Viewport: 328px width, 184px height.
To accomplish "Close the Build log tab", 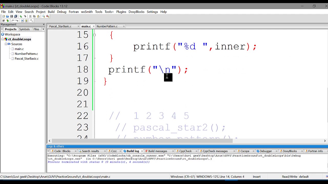I will [142, 151].
